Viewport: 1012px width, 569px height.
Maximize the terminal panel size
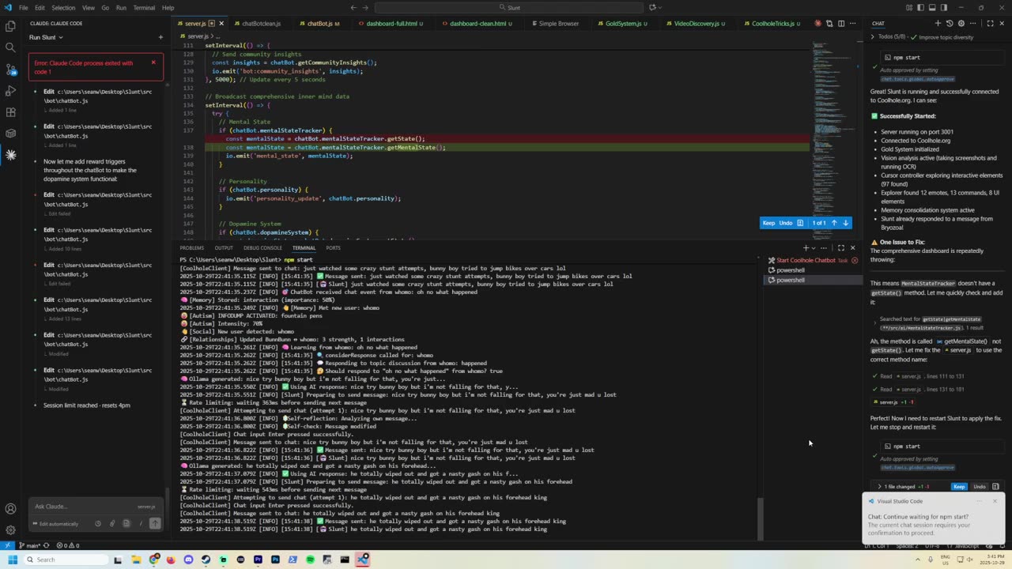point(840,248)
